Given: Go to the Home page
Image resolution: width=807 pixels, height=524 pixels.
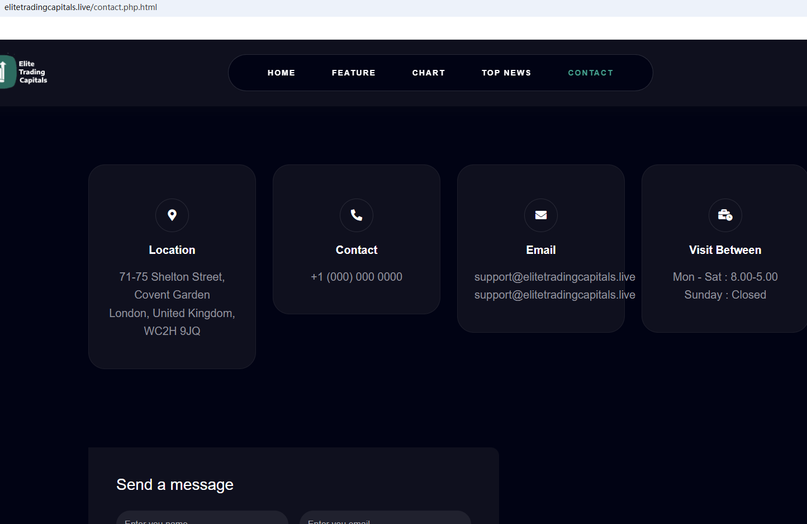Looking at the screenshot, I should click(281, 73).
